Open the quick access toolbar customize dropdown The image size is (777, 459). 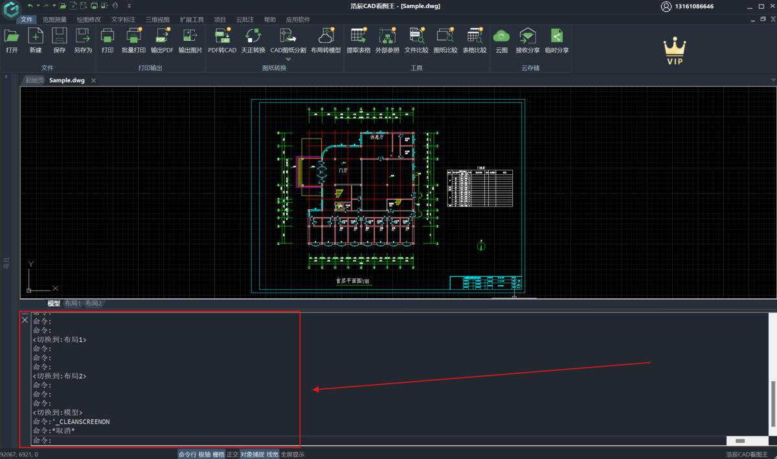(x=129, y=6)
